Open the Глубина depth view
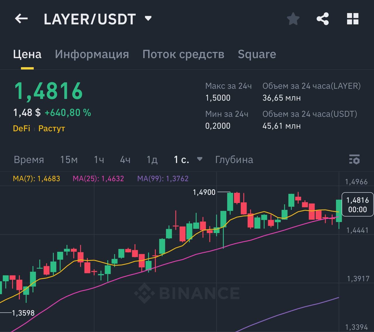The height and width of the screenshot is (332, 374). 234,160
